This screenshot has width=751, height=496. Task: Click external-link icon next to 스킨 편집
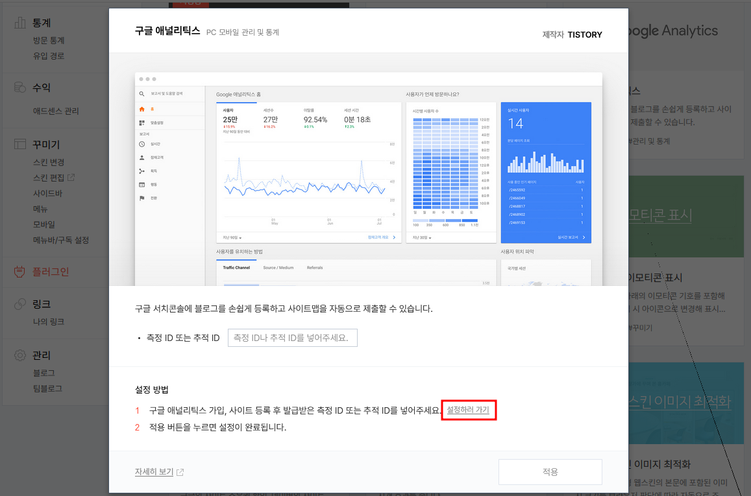coord(71,178)
